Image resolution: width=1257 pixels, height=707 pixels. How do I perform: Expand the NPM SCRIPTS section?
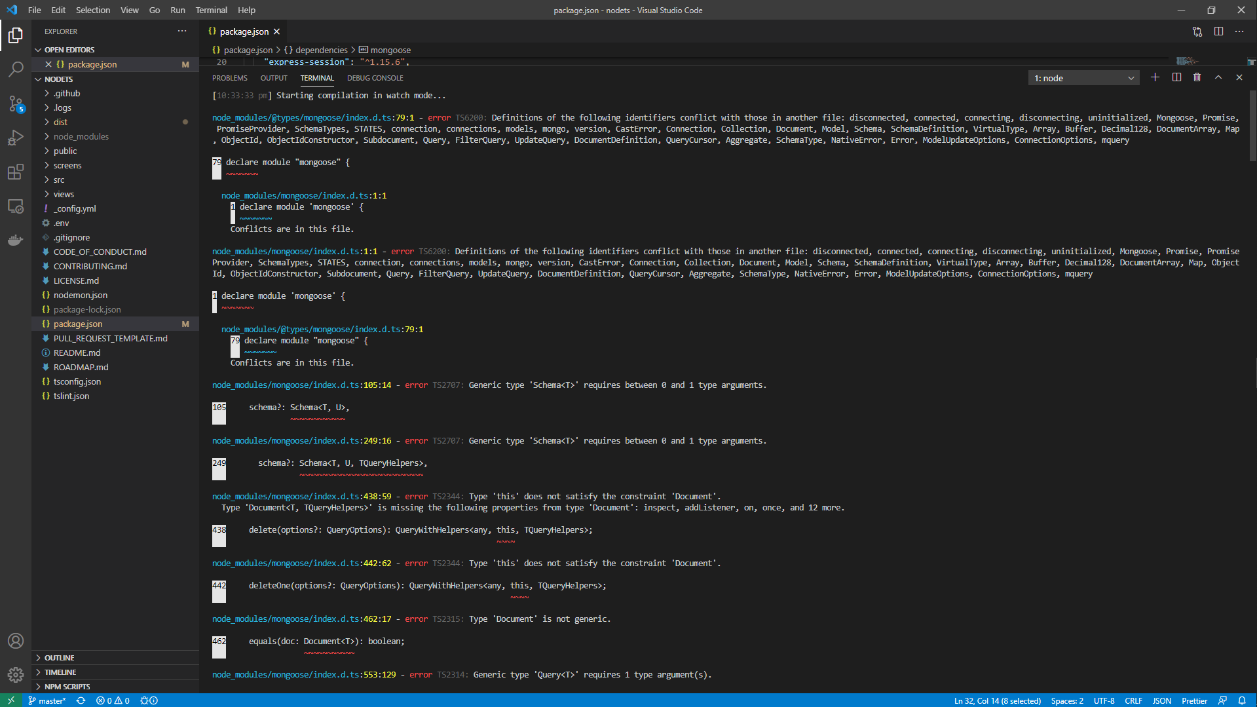pos(67,687)
